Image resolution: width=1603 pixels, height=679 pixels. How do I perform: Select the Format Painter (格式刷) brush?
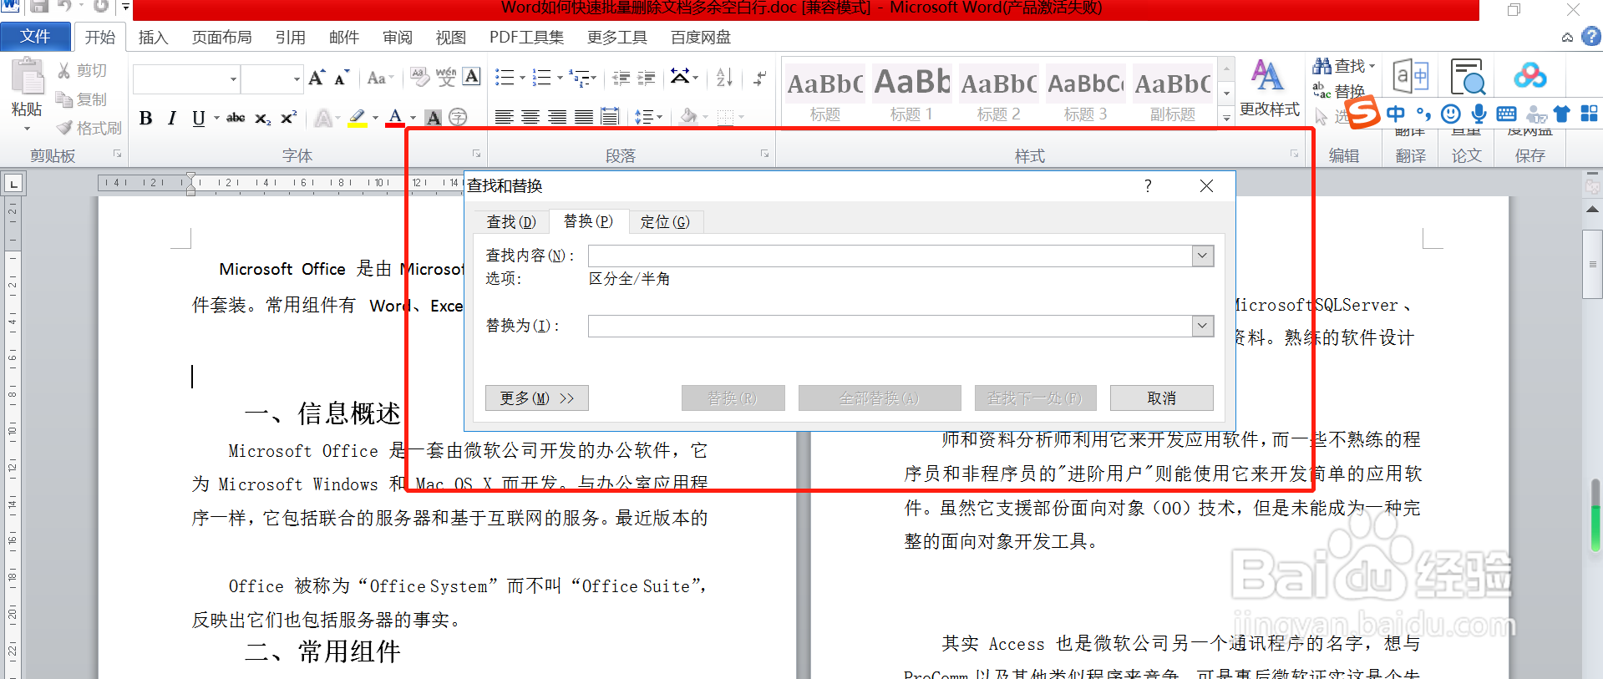(64, 128)
